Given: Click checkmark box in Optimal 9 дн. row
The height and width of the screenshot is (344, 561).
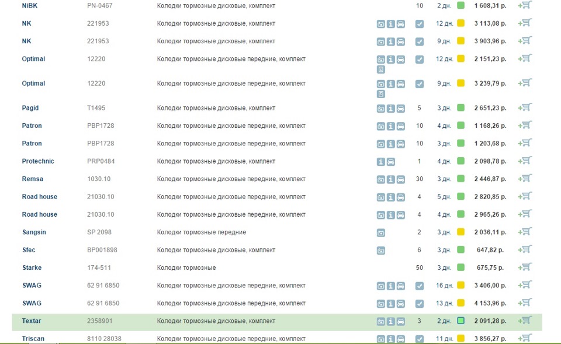Looking at the screenshot, I should 420,84.
